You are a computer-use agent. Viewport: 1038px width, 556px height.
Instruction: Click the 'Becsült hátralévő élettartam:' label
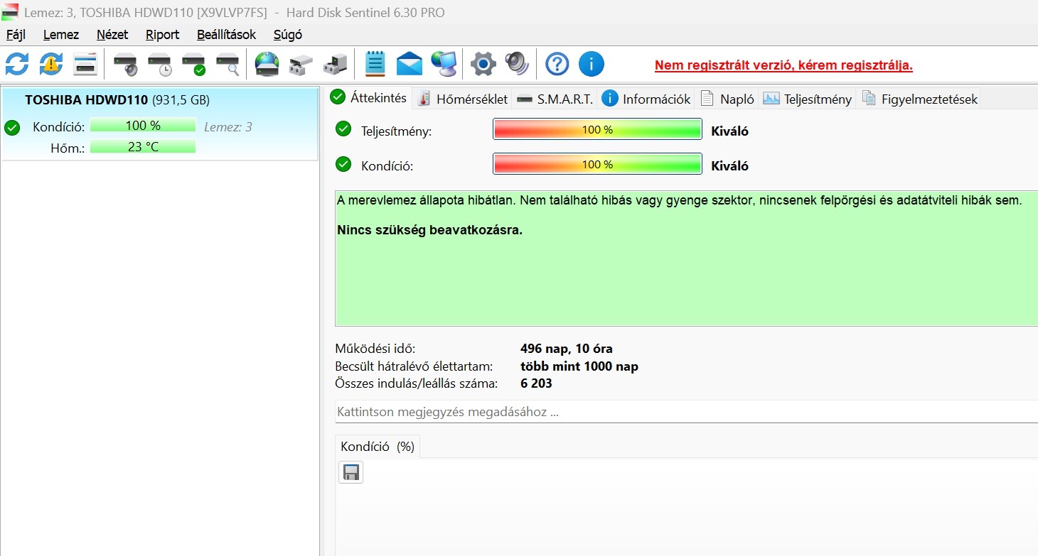[414, 366]
